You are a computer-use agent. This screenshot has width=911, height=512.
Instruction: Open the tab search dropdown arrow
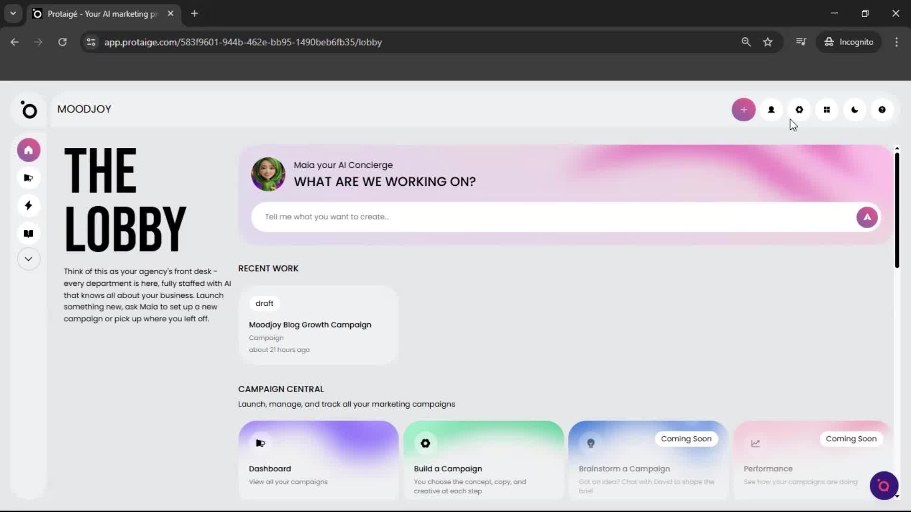[x=13, y=13]
